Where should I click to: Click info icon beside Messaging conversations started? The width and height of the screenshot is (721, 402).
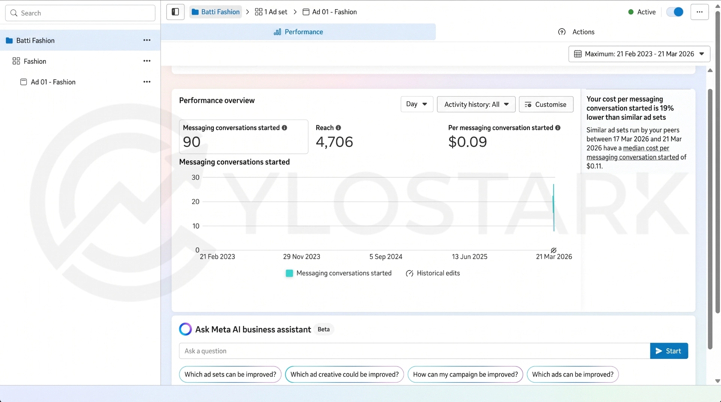284,128
